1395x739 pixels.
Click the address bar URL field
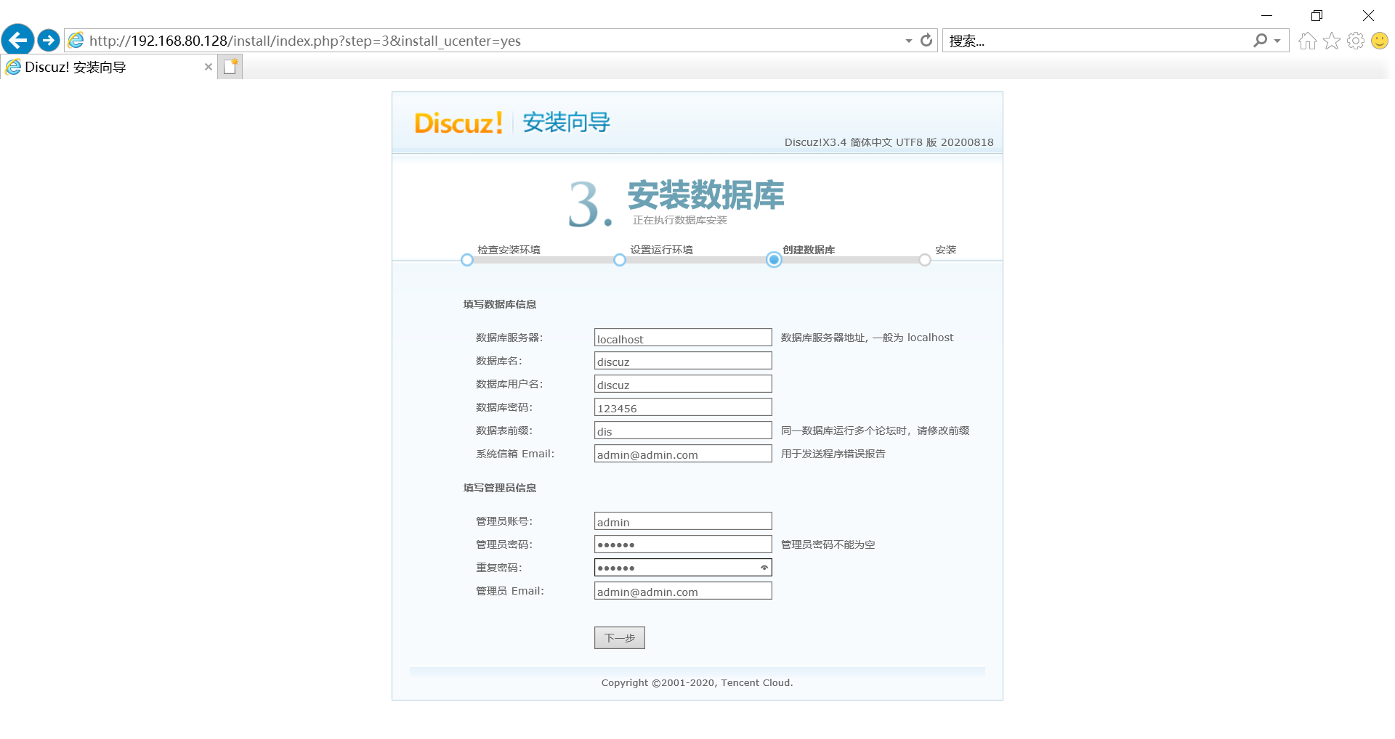click(x=494, y=41)
